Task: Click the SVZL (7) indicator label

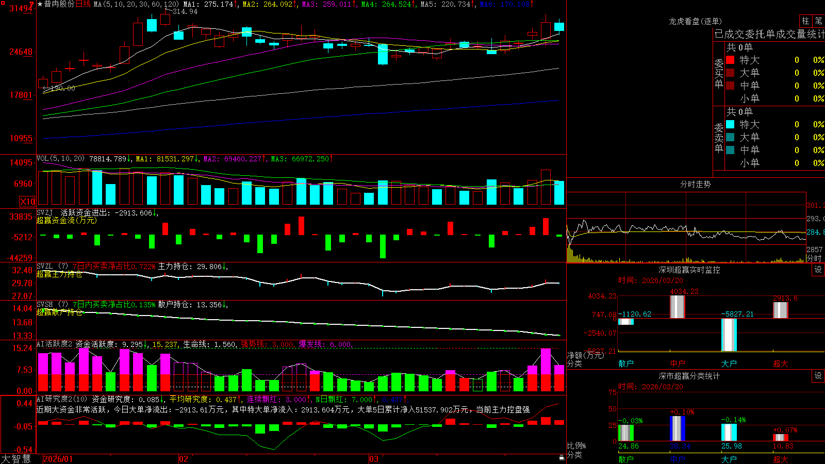Action: [52, 267]
